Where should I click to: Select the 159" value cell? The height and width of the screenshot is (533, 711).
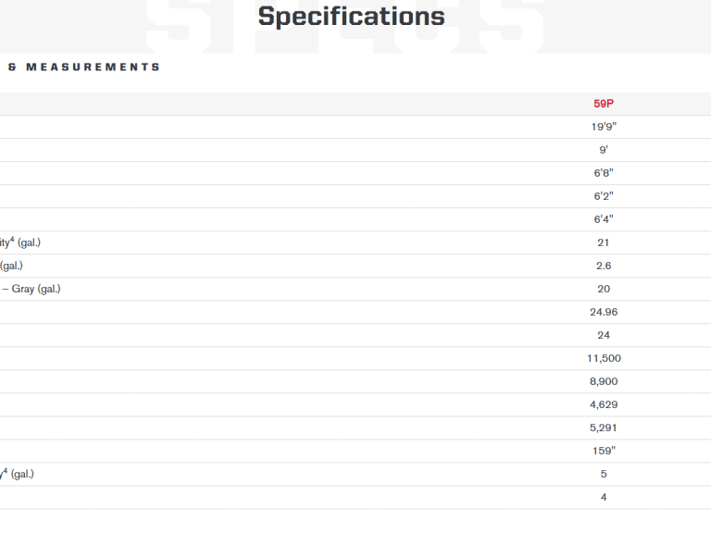pyautogui.click(x=604, y=451)
